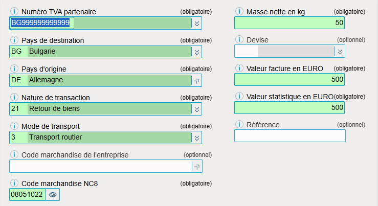The image size is (378, 206).
Task: Show info for Nature de transaction
Action: click(14, 97)
